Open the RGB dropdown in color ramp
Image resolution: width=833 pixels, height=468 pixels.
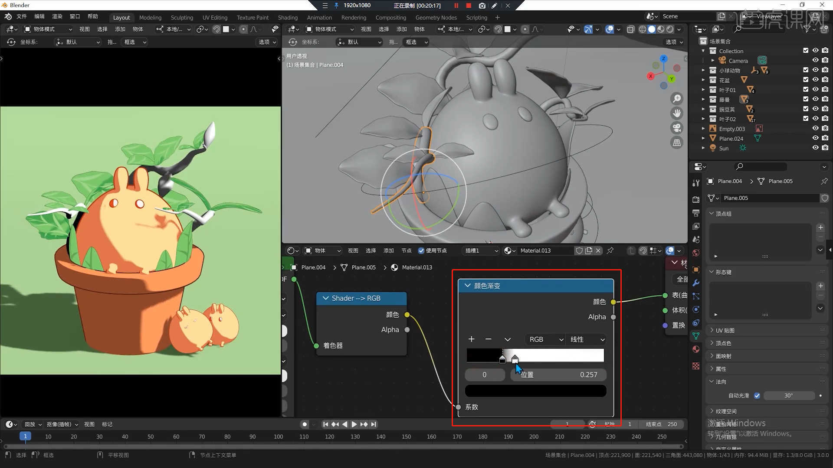coord(544,339)
